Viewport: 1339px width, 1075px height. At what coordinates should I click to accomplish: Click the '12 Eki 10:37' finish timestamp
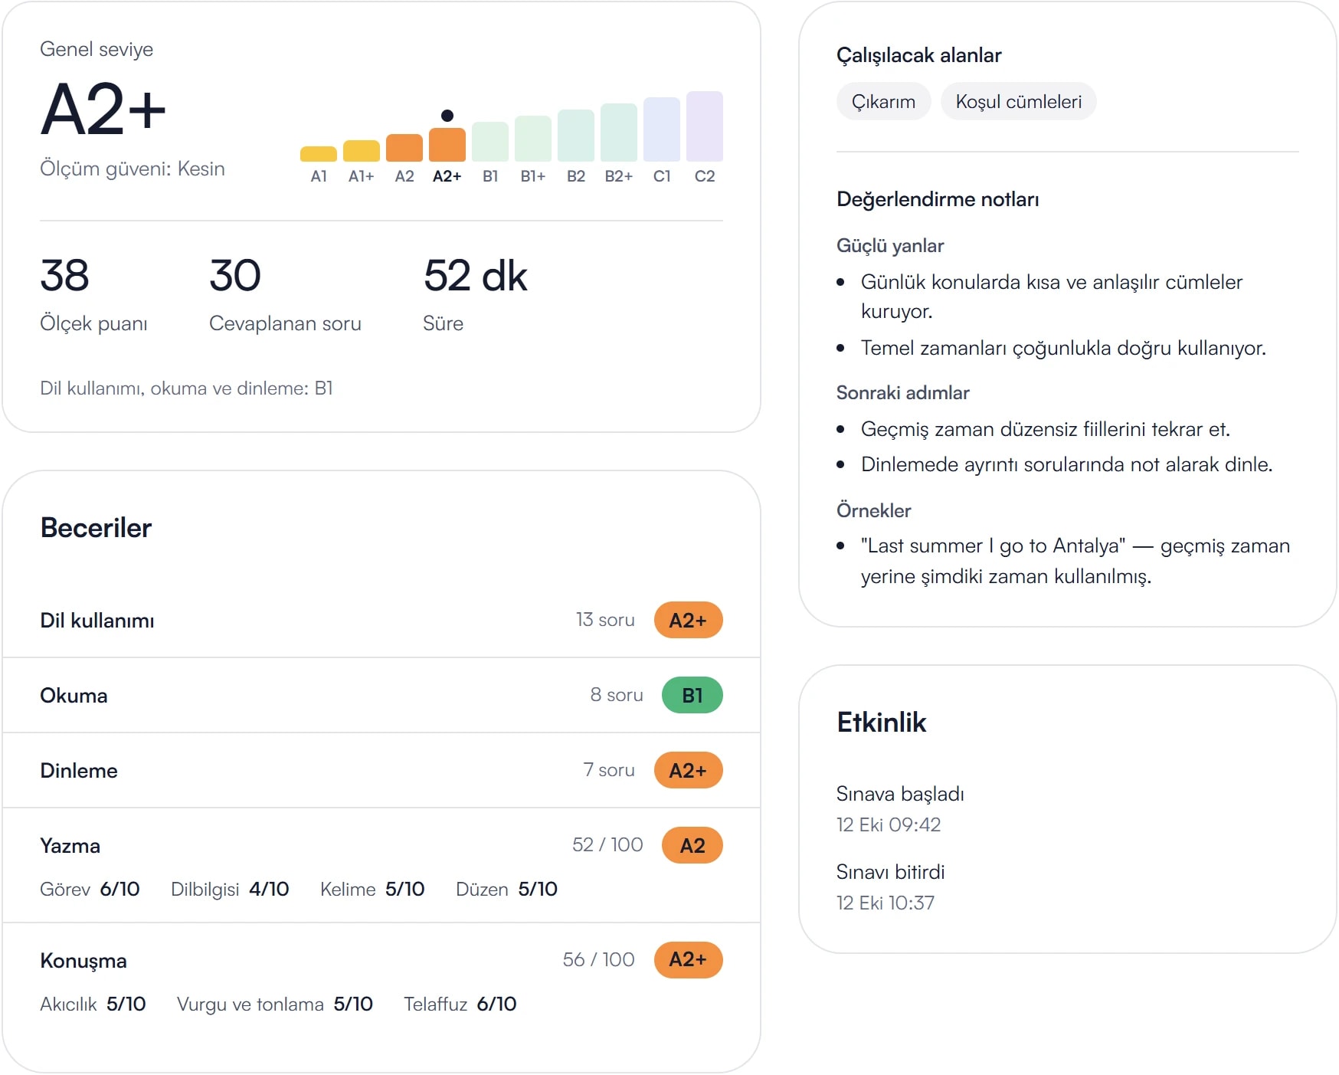click(886, 903)
